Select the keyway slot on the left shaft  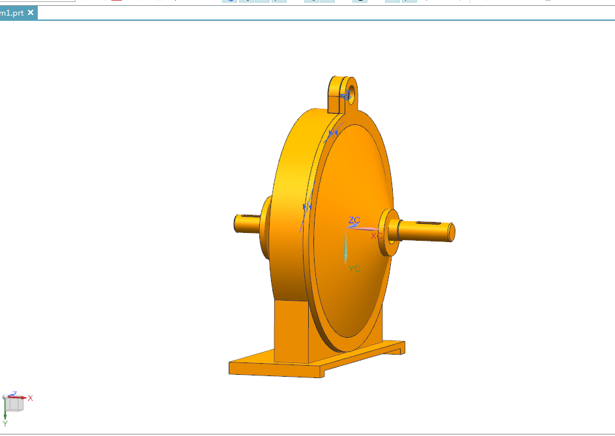click(x=250, y=216)
